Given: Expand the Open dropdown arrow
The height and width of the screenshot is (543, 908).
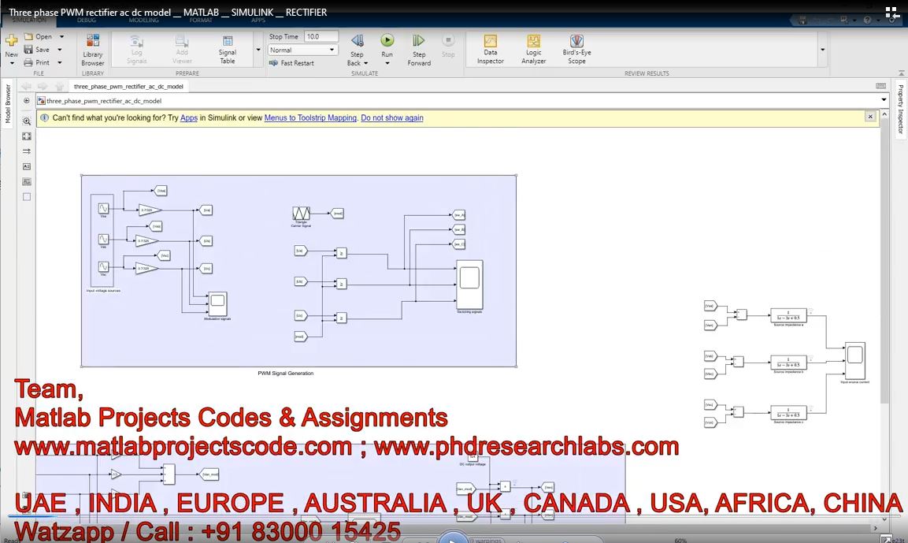Looking at the screenshot, I should [61, 36].
